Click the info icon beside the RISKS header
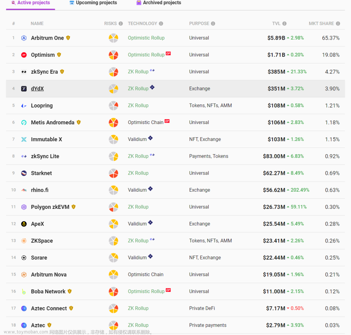The width and height of the screenshot is (351, 335). (121, 23)
